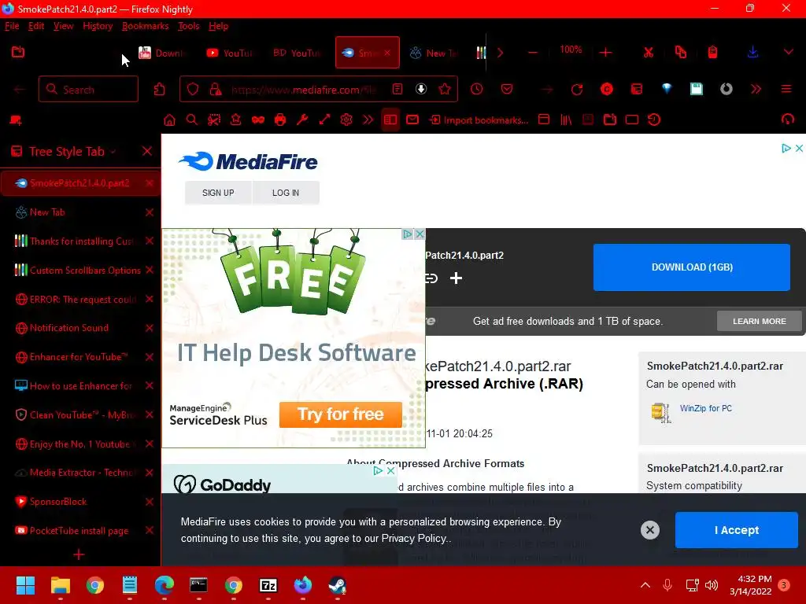
Task: Click the screenshot scissors icon in bookmarks toolbar
Action: point(214,120)
